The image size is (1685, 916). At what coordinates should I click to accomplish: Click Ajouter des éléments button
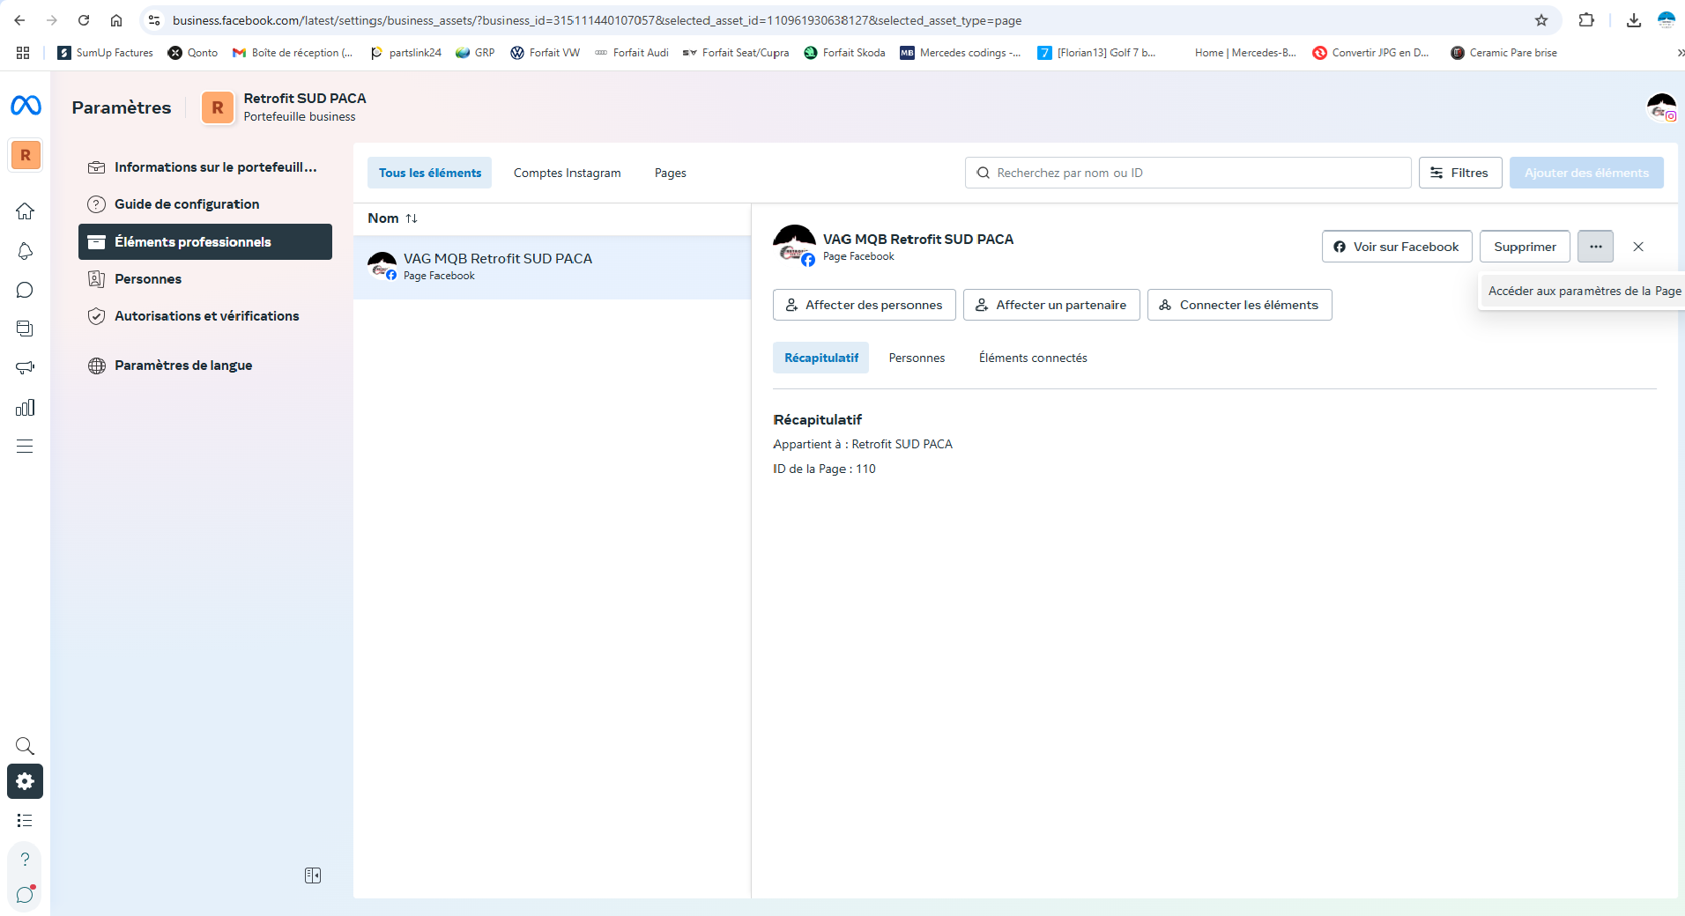pos(1586,173)
